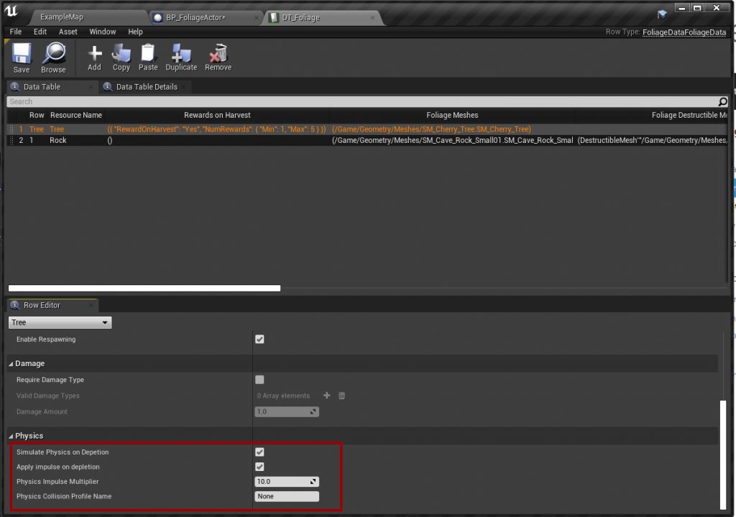Click the horizontal table scrollbar

[x=144, y=288]
